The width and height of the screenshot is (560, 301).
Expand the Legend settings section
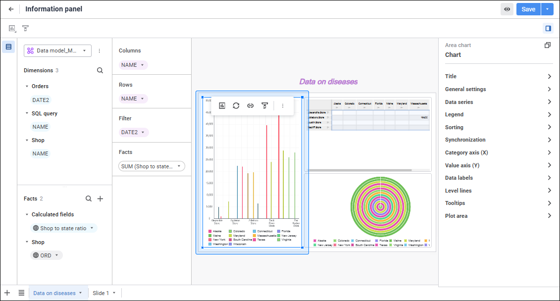(498, 115)
